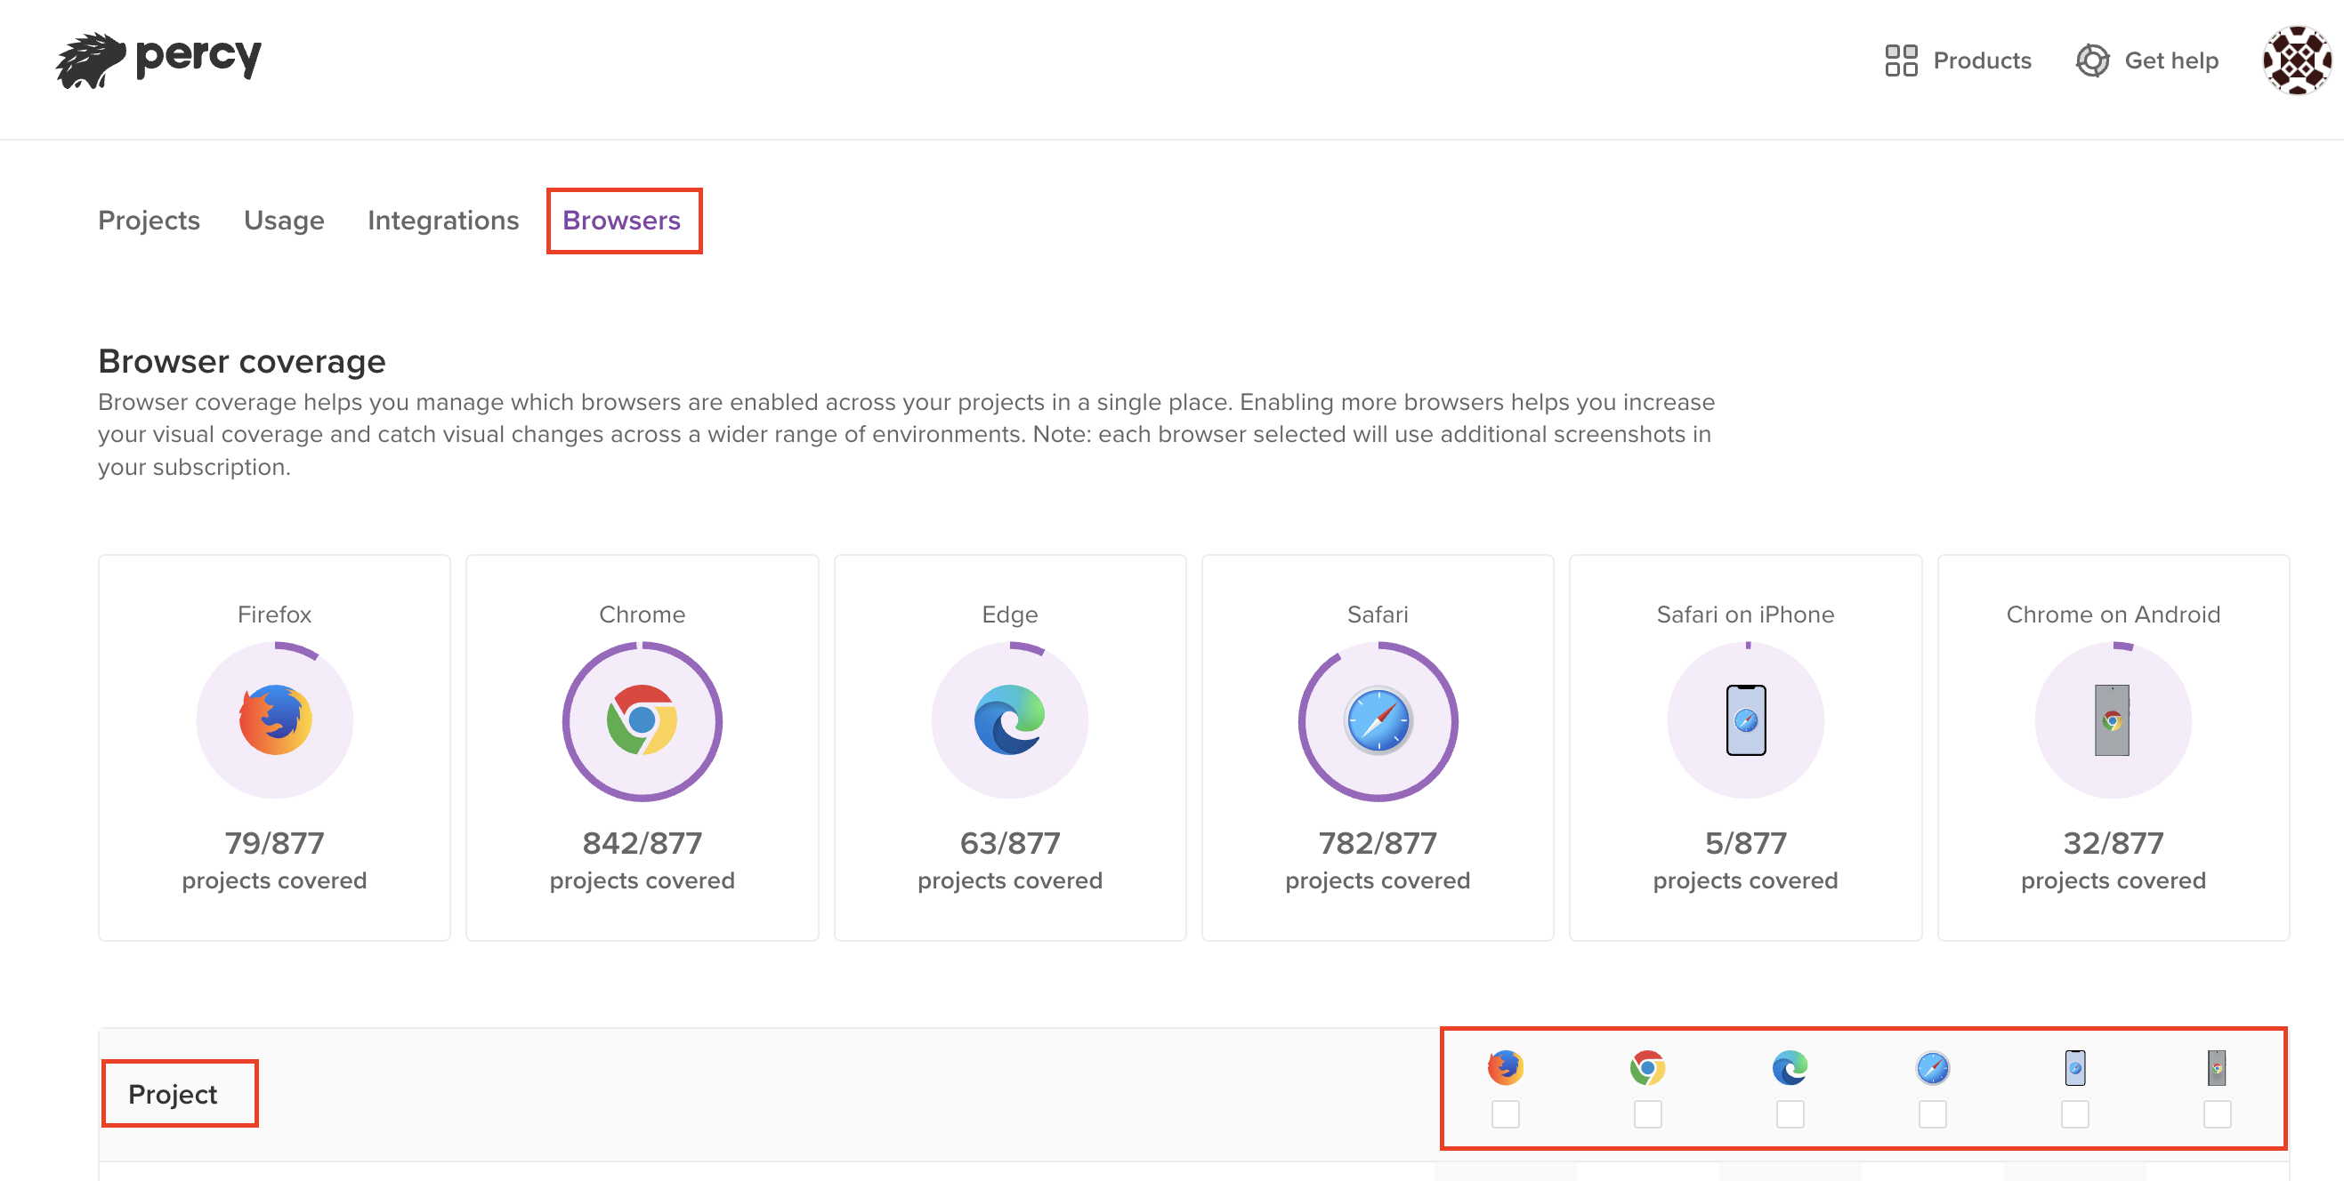Switch to the Projects tab
Image resolution: width=2344 pixels, height=1181 pixels.
click(149, 220)
